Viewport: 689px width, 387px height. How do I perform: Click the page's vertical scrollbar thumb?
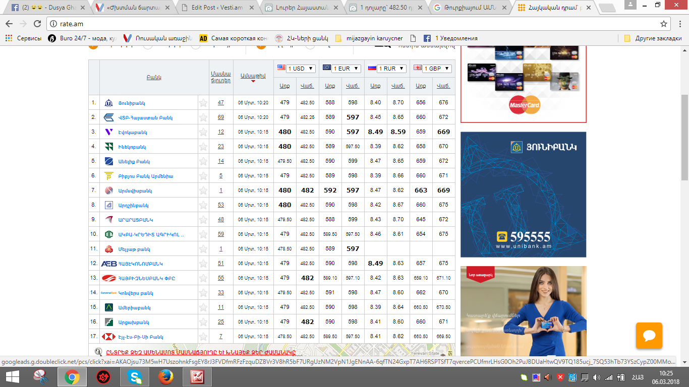[x=684, y=136]
